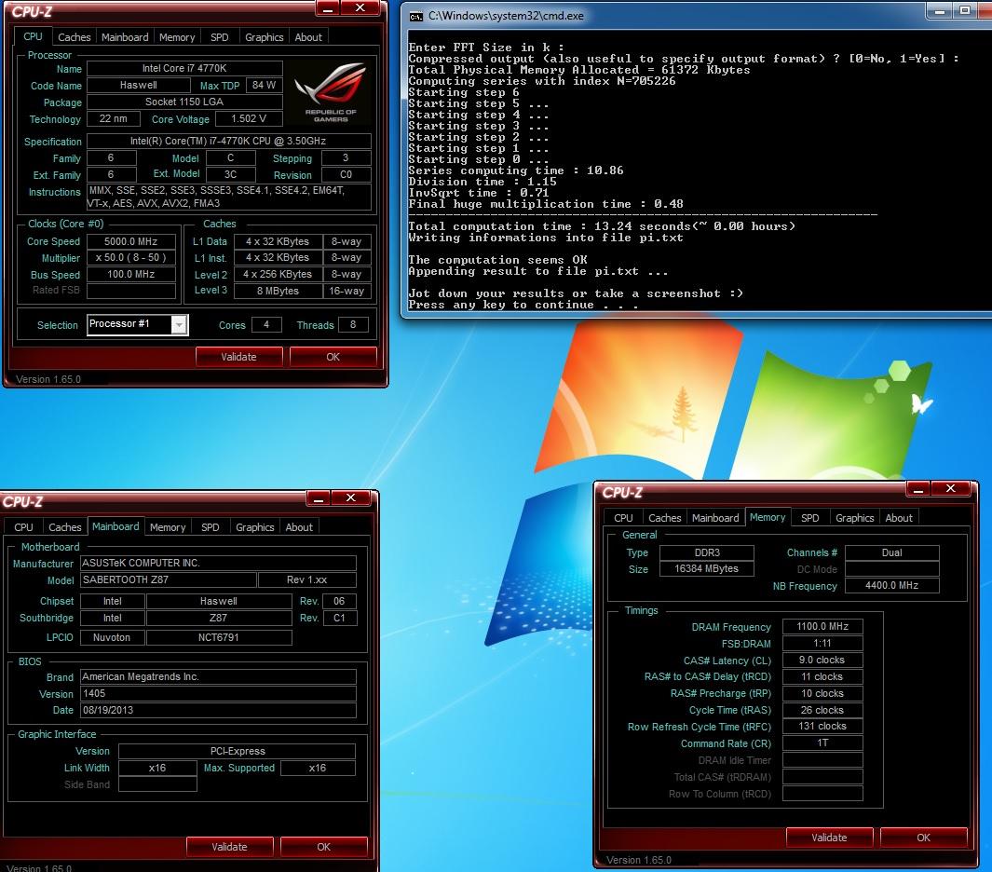Open About tab in top CPU-Z window

click(308, 37)
